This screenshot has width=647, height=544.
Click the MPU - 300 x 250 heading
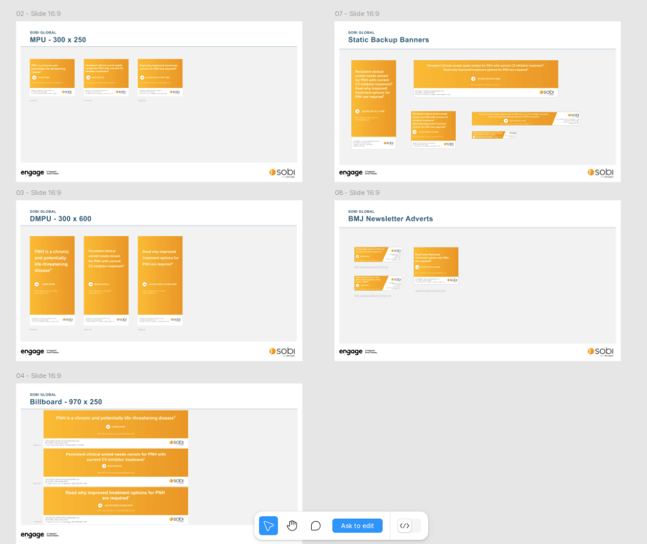(x=58, y=40)
